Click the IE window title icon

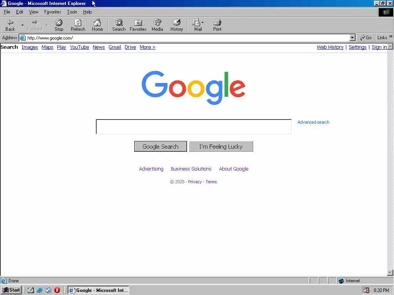3,3
